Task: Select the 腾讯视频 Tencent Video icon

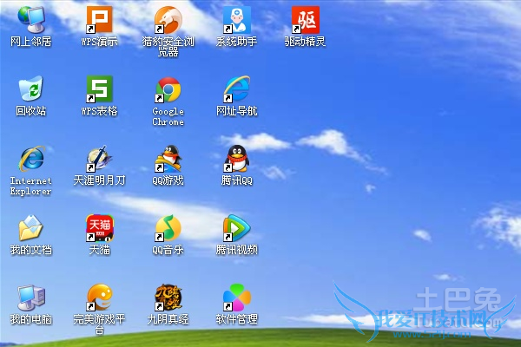Action: pyautogui.click(x=237, y=228)
